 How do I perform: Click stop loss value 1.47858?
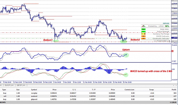pyautogui.click(x=73, y=99)
